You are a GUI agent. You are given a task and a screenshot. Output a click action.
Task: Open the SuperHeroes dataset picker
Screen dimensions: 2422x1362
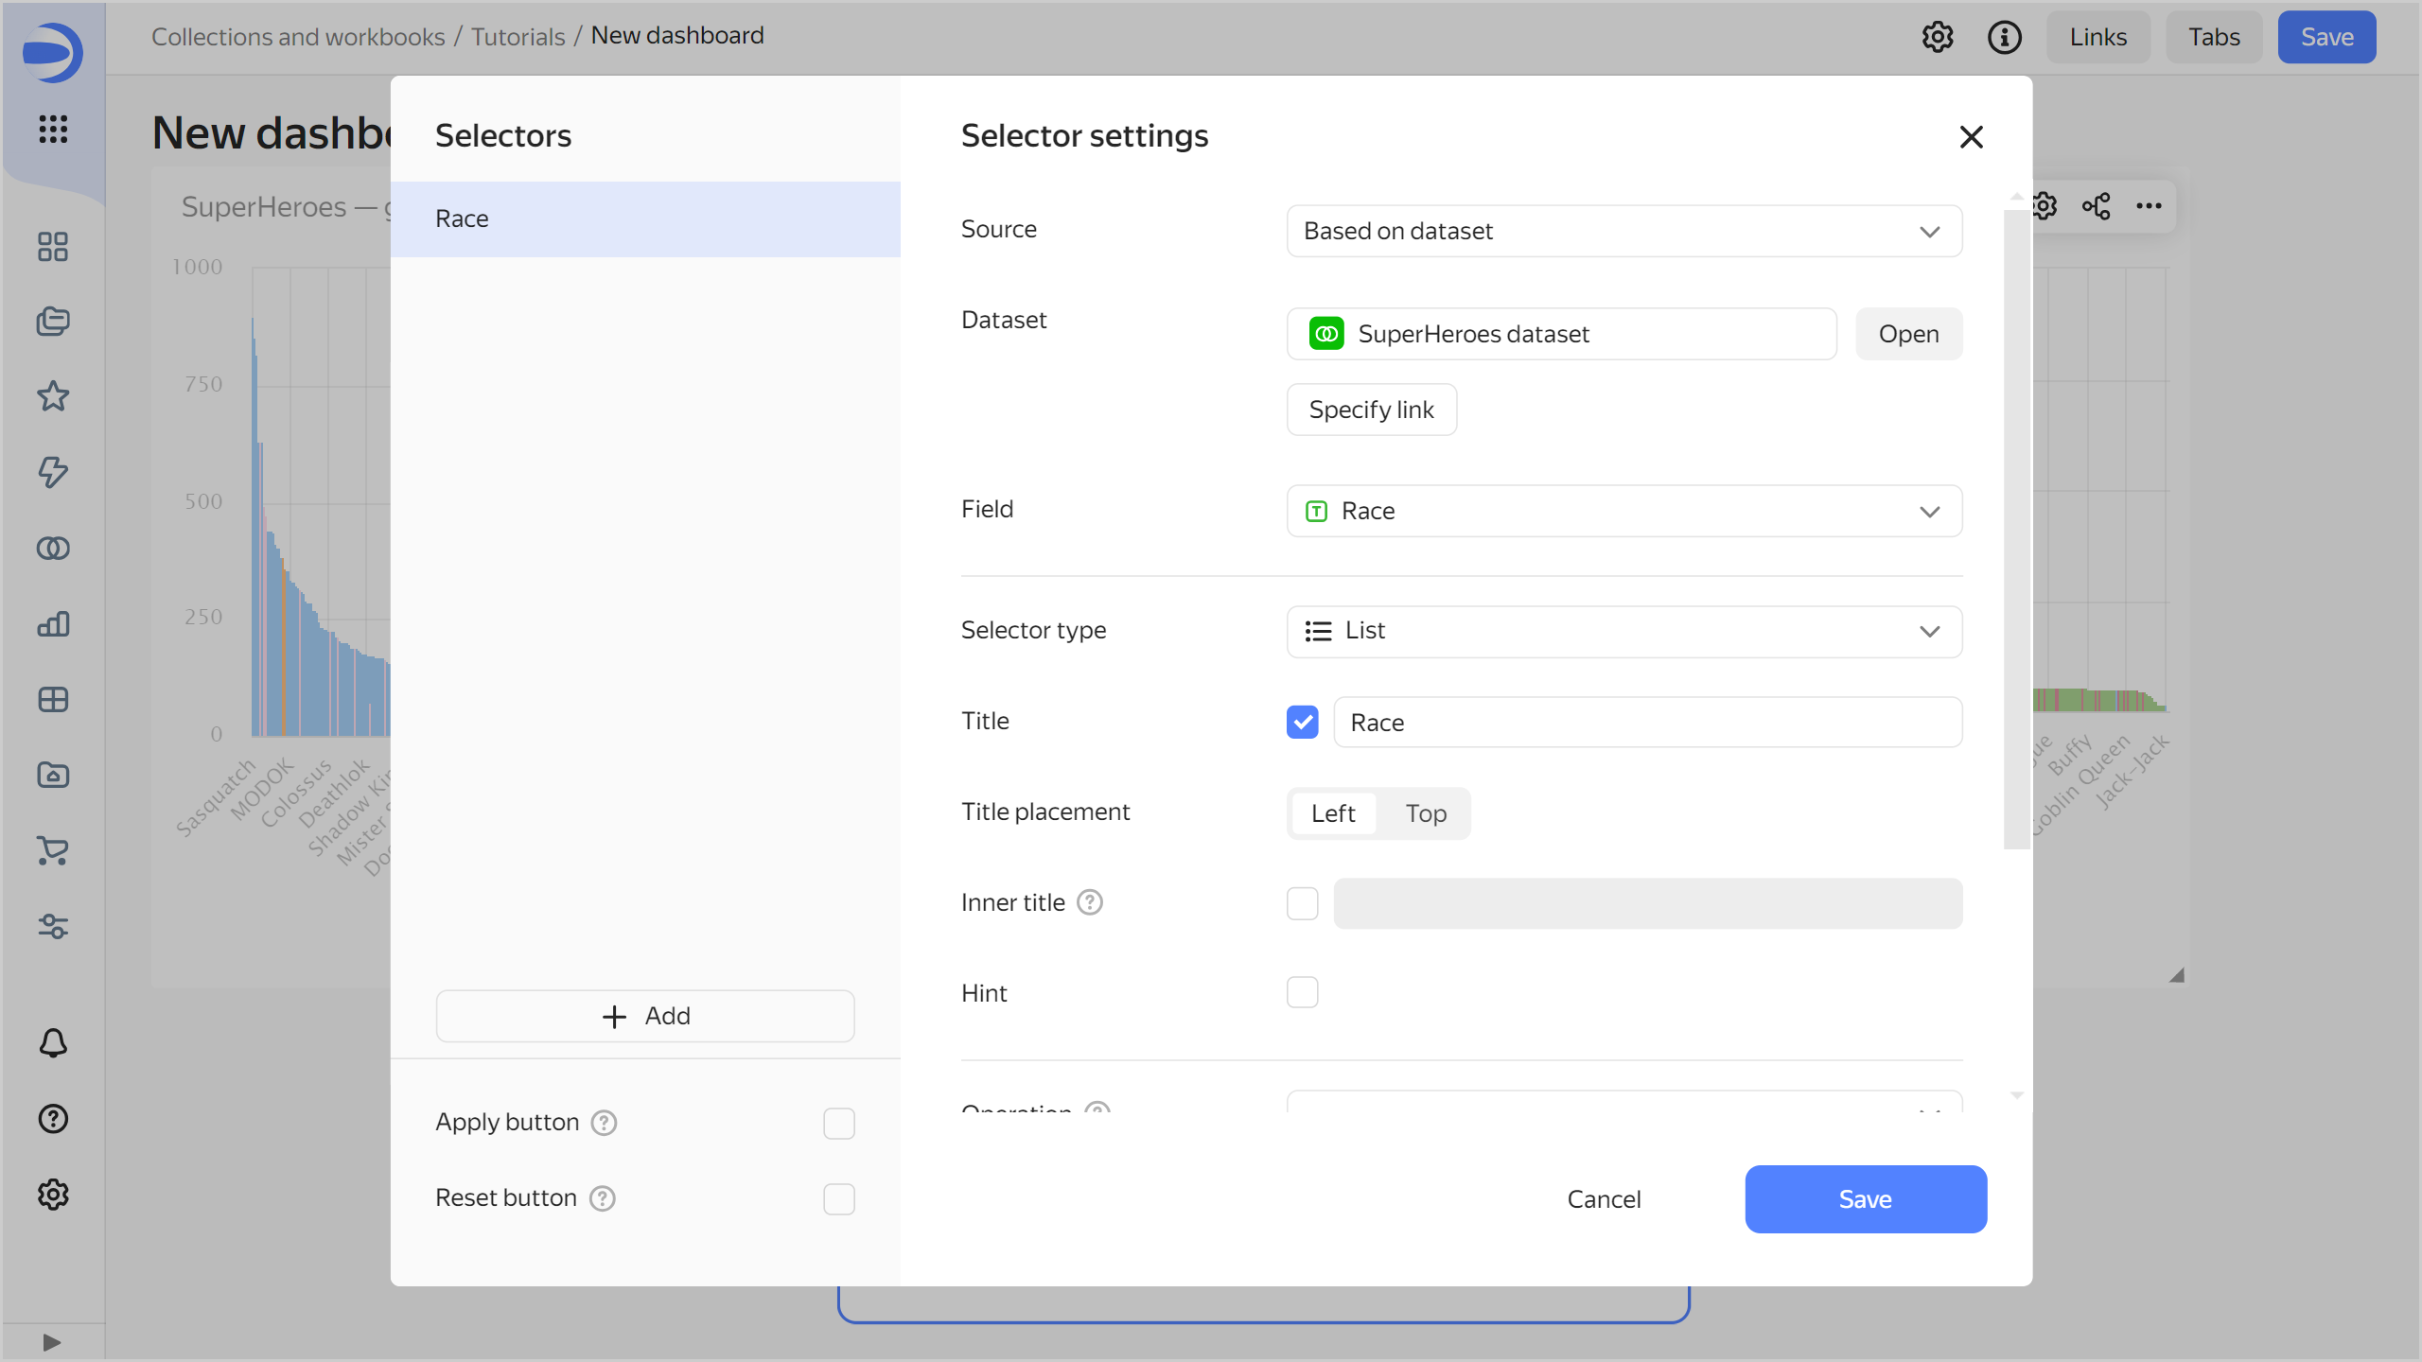1562,334
